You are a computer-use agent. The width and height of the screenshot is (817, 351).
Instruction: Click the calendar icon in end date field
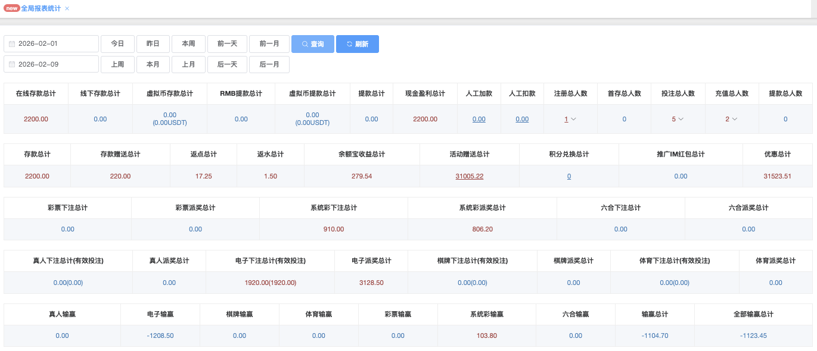pos(11,64)
